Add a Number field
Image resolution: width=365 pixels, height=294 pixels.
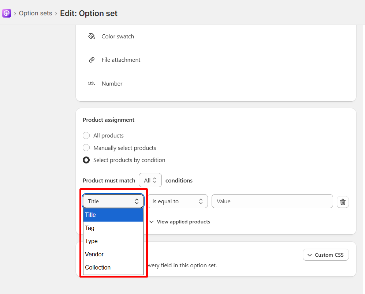112,83
